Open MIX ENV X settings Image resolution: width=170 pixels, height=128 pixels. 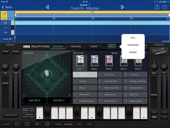coord(35,100)
